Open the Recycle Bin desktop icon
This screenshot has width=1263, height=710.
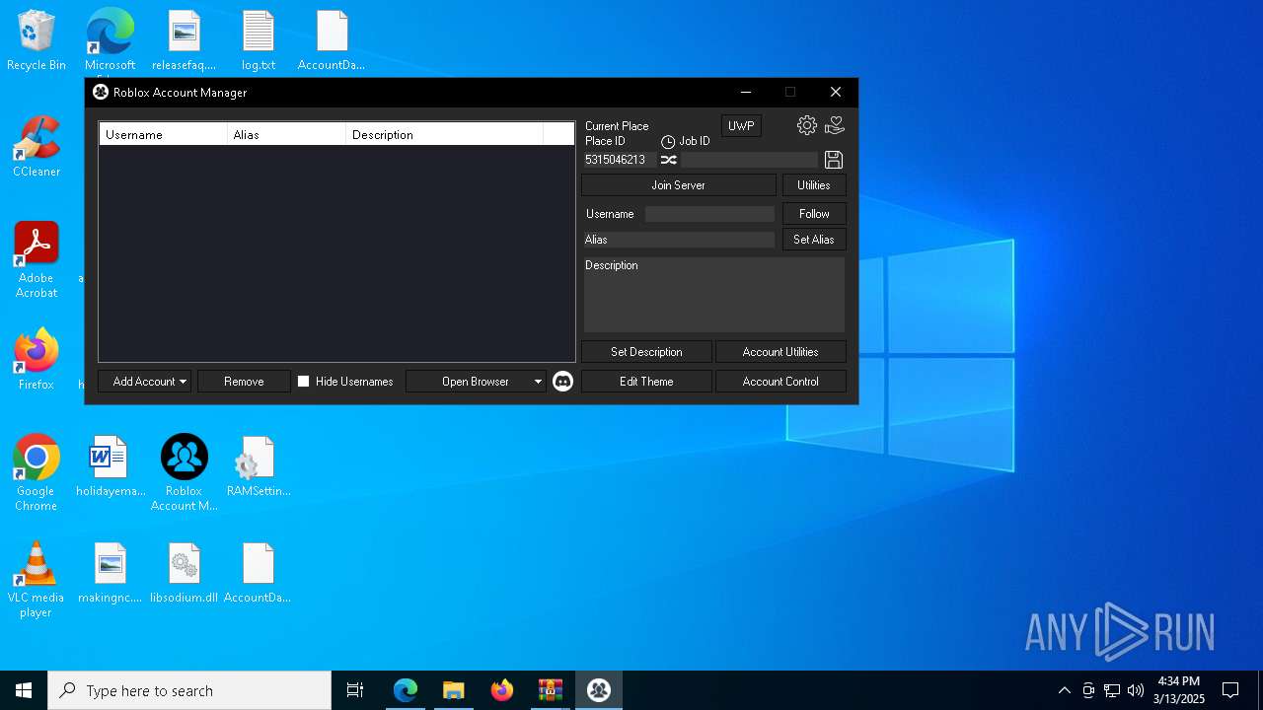[37, 41]
